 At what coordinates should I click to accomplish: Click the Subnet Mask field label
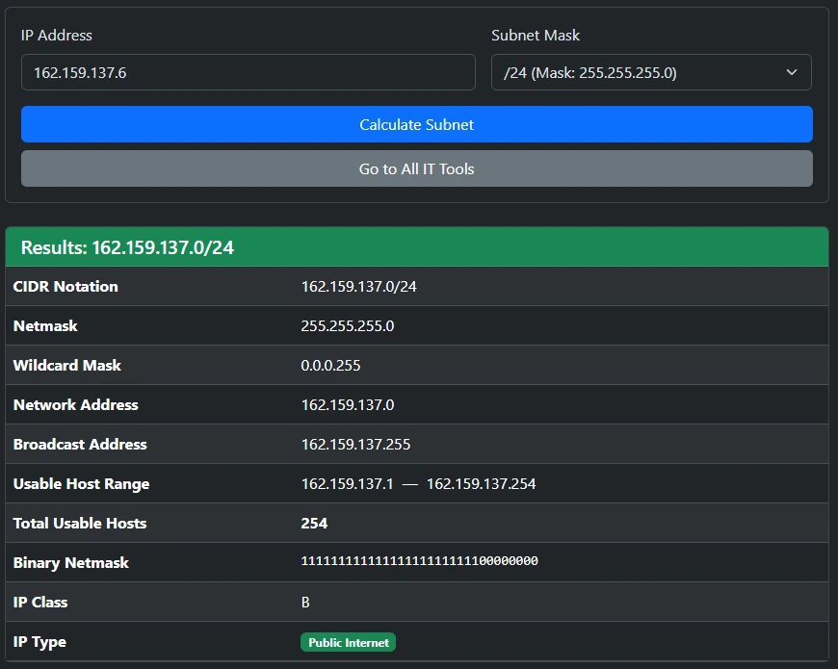coord(535,35)
